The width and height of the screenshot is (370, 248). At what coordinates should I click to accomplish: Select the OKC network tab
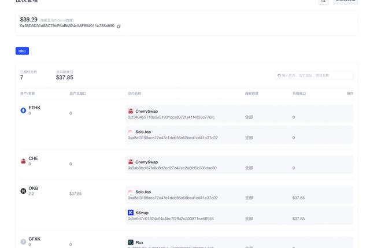click(22, 51)
